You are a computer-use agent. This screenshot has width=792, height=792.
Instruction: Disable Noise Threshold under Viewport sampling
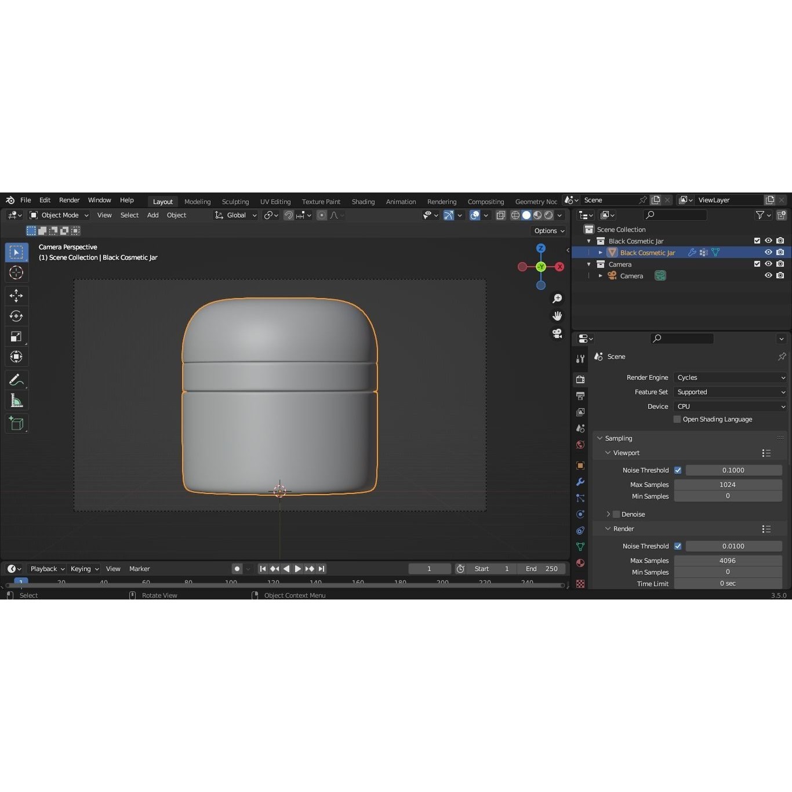point(678,470)
